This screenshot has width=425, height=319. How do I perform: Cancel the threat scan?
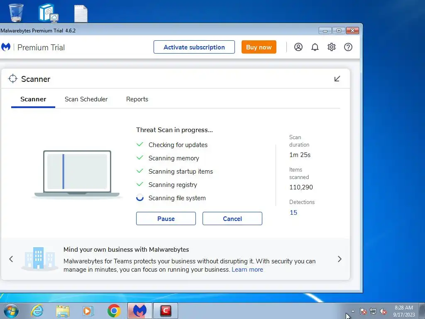coord(232,218)
